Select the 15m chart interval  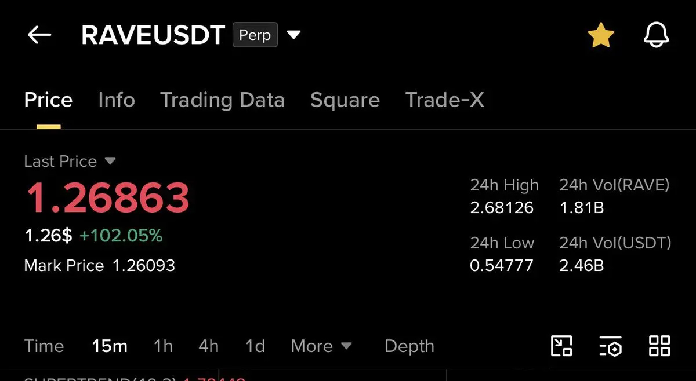110,346
